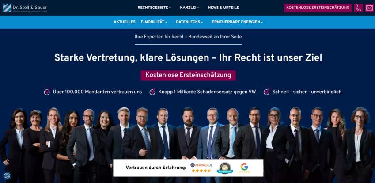Click header Kostenlose Ersteinschätzung button
Viewport: 375px width, 183px height.
pos(318,8)
